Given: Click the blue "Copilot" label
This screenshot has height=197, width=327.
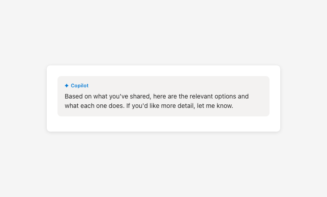Looking at the screenshot, I should coord(80,86).
